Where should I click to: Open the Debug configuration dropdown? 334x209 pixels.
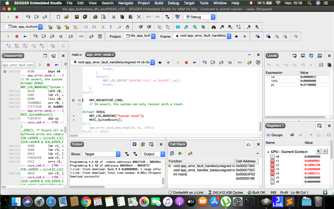point(199,17)
